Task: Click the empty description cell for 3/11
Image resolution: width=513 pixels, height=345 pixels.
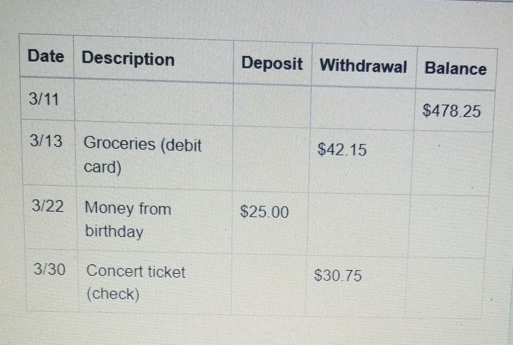Action: 153,102
